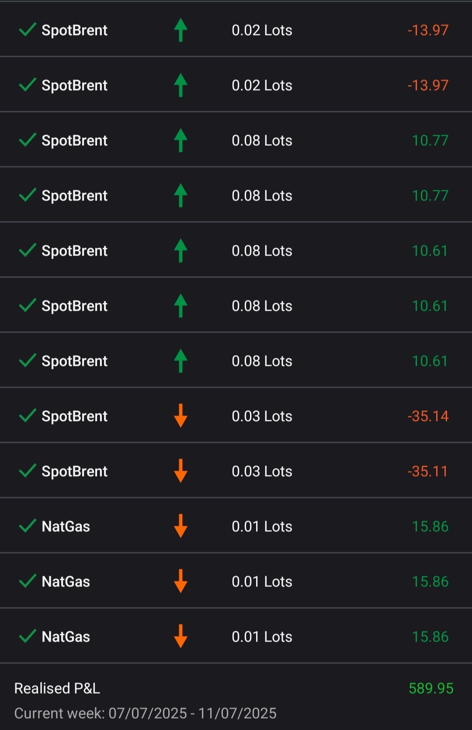Click the Realised P&L label

click(x=57, y=688)
